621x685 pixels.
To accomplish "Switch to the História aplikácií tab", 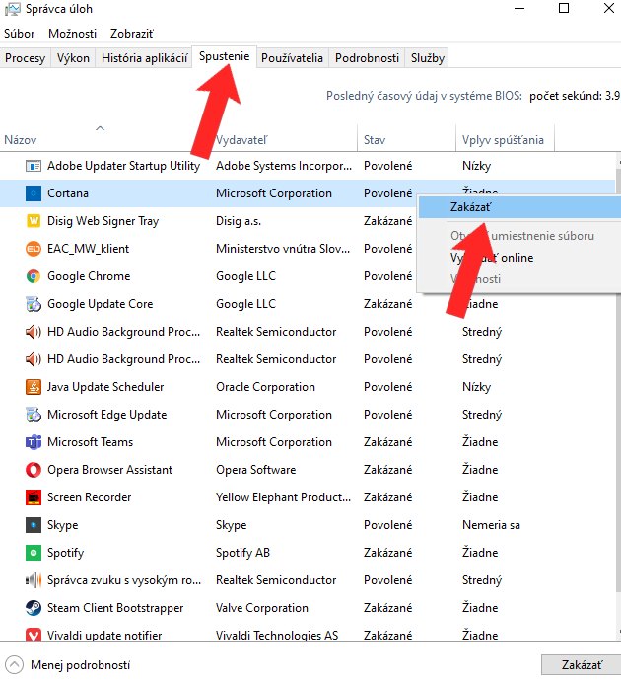I will click(145, 58).
